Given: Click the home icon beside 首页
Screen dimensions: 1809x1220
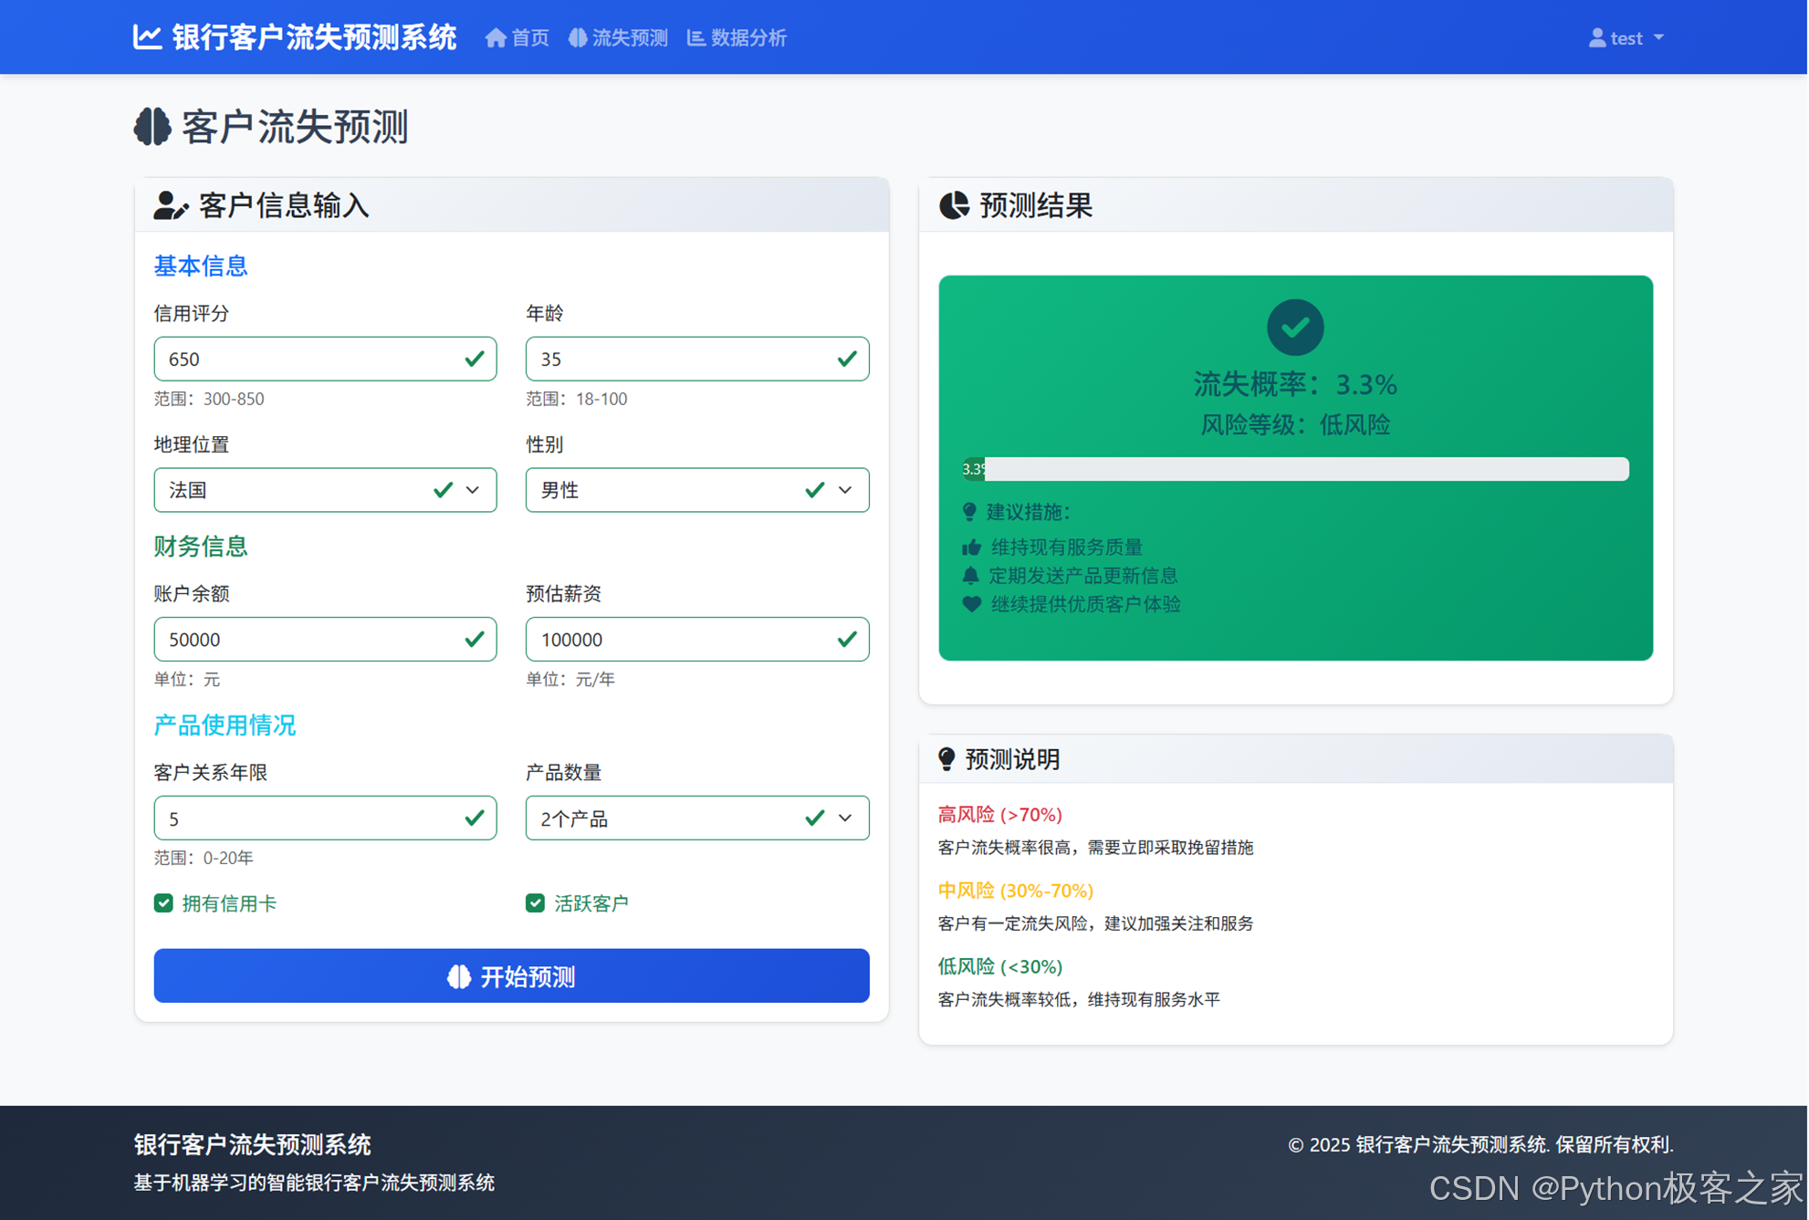Looking at the screenshot, I should [x=495, y=37].
